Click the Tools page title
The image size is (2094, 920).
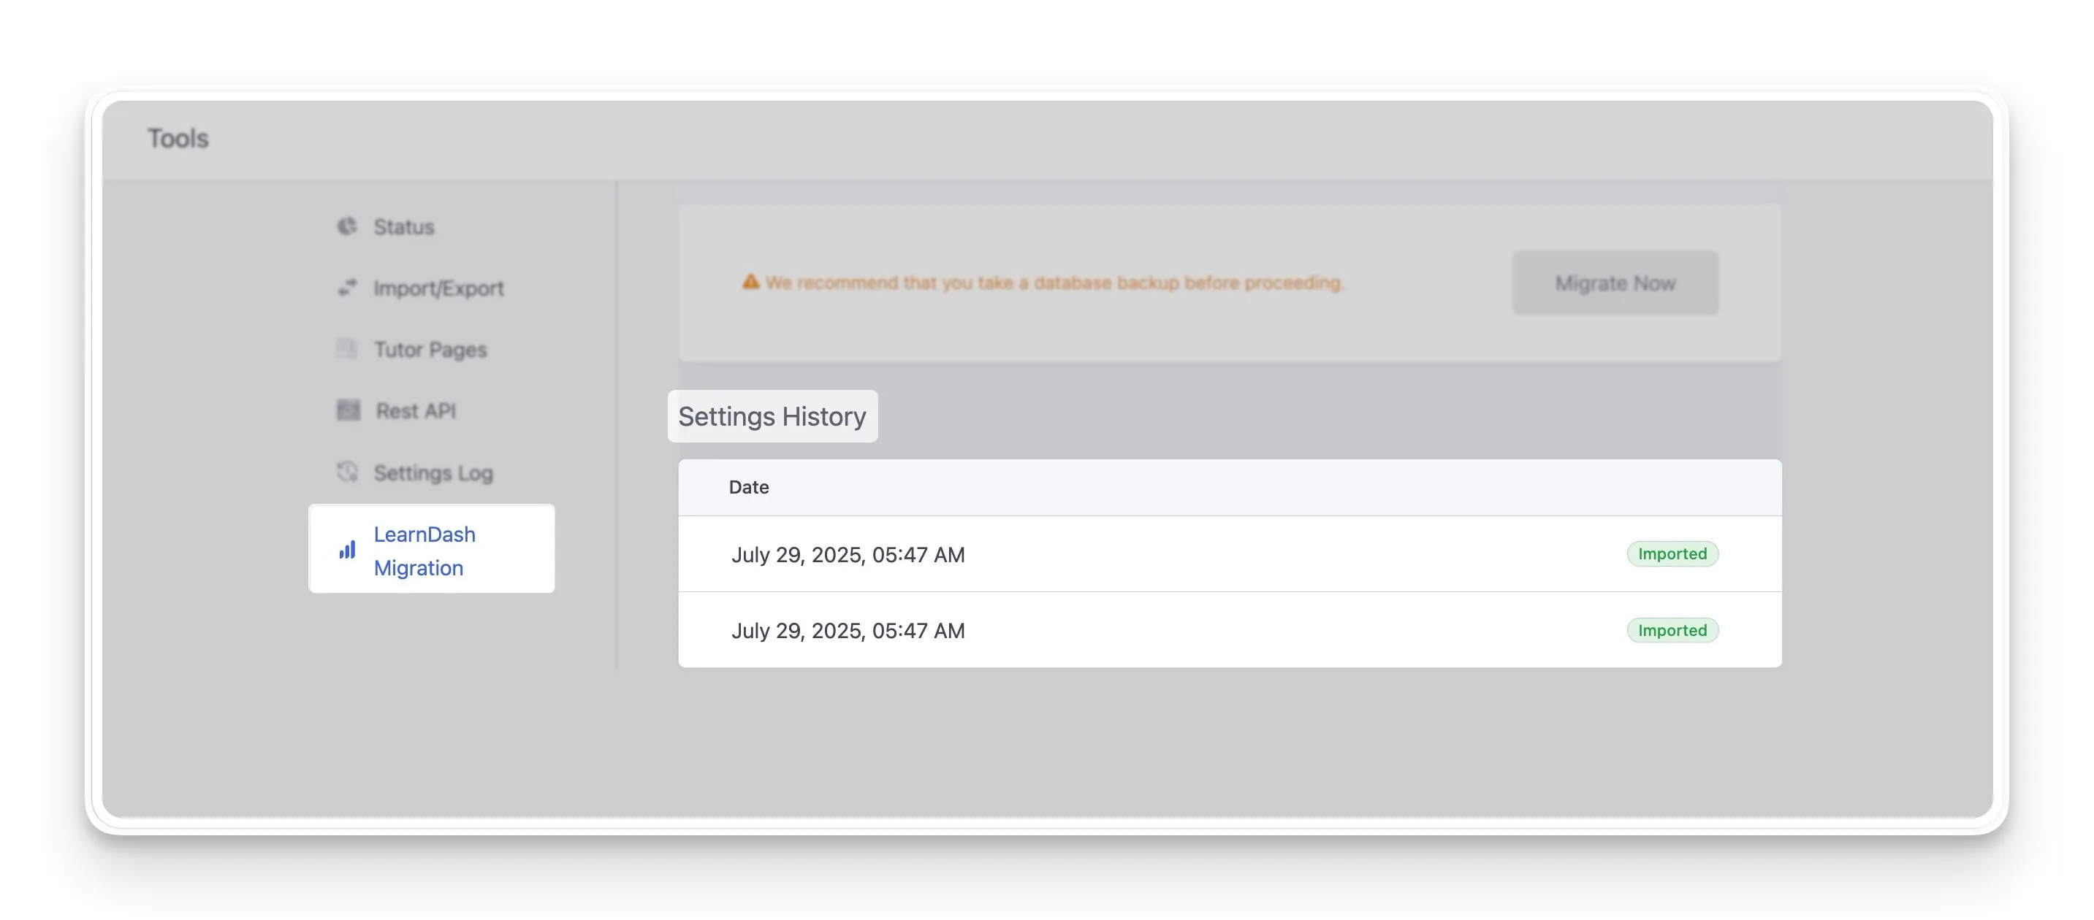pyautogui.click(x=178, y=138)
